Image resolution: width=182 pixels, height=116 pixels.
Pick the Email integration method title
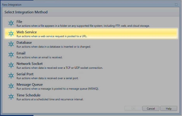click(x=21, y=53)
